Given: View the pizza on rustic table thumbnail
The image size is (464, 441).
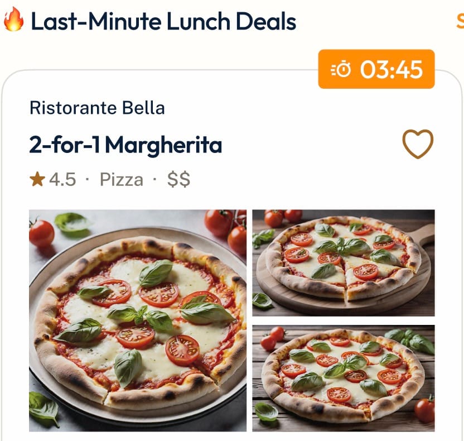Looking at the screenshot, I should click(x=343, y=378).
